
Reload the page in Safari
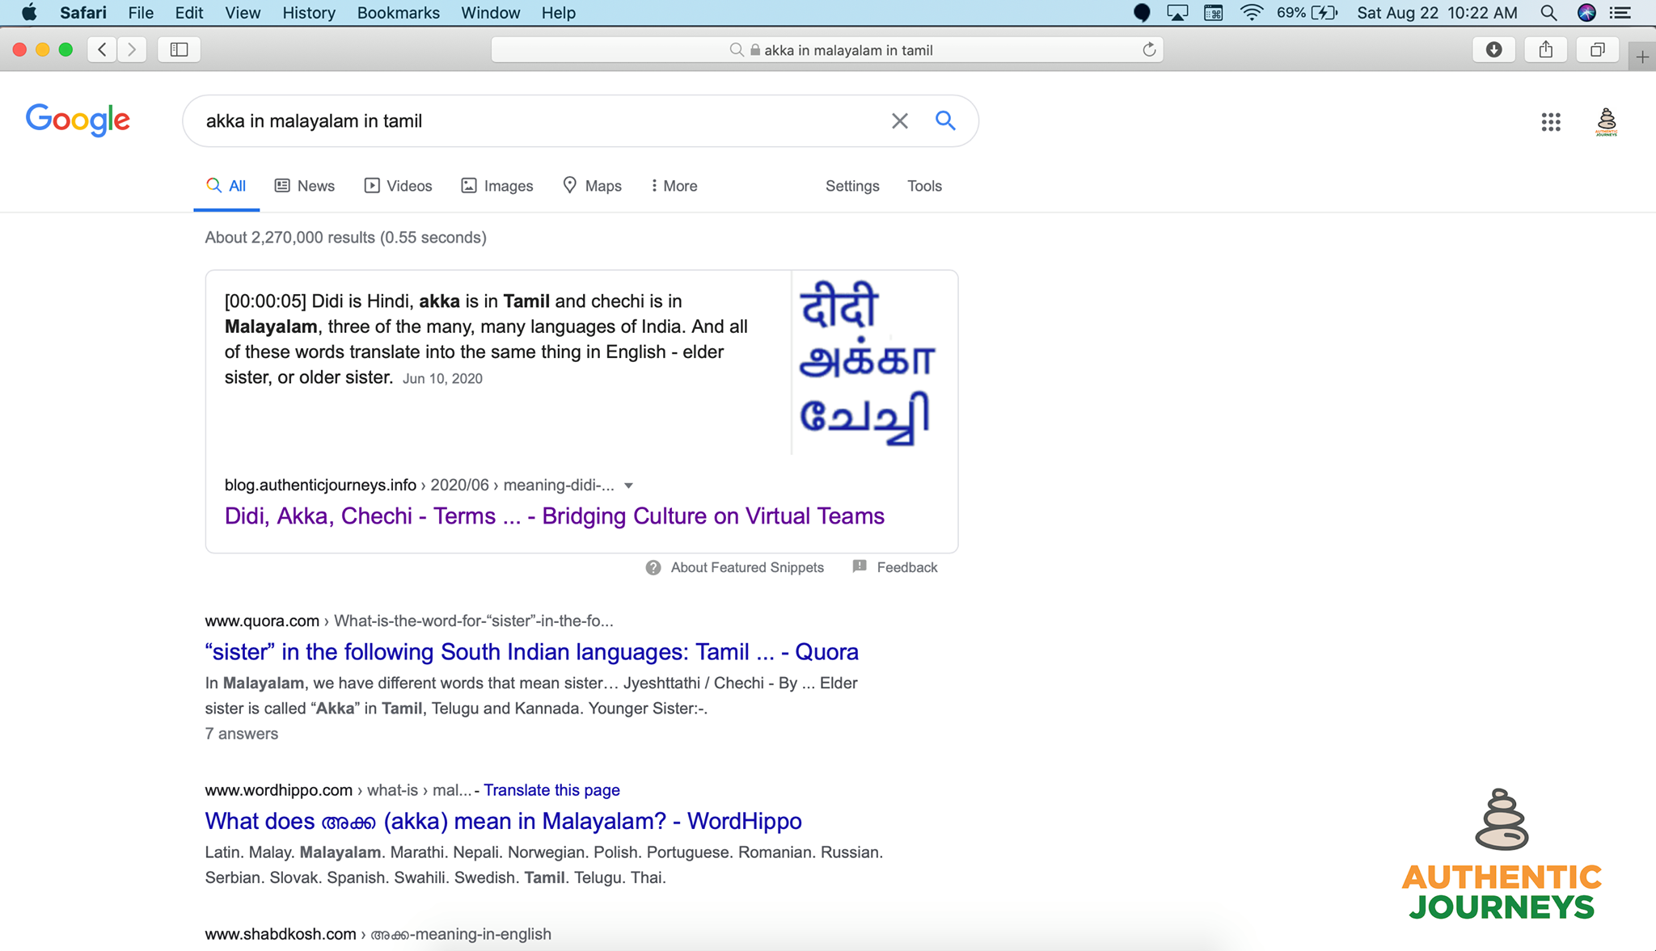pos(1149,50)
